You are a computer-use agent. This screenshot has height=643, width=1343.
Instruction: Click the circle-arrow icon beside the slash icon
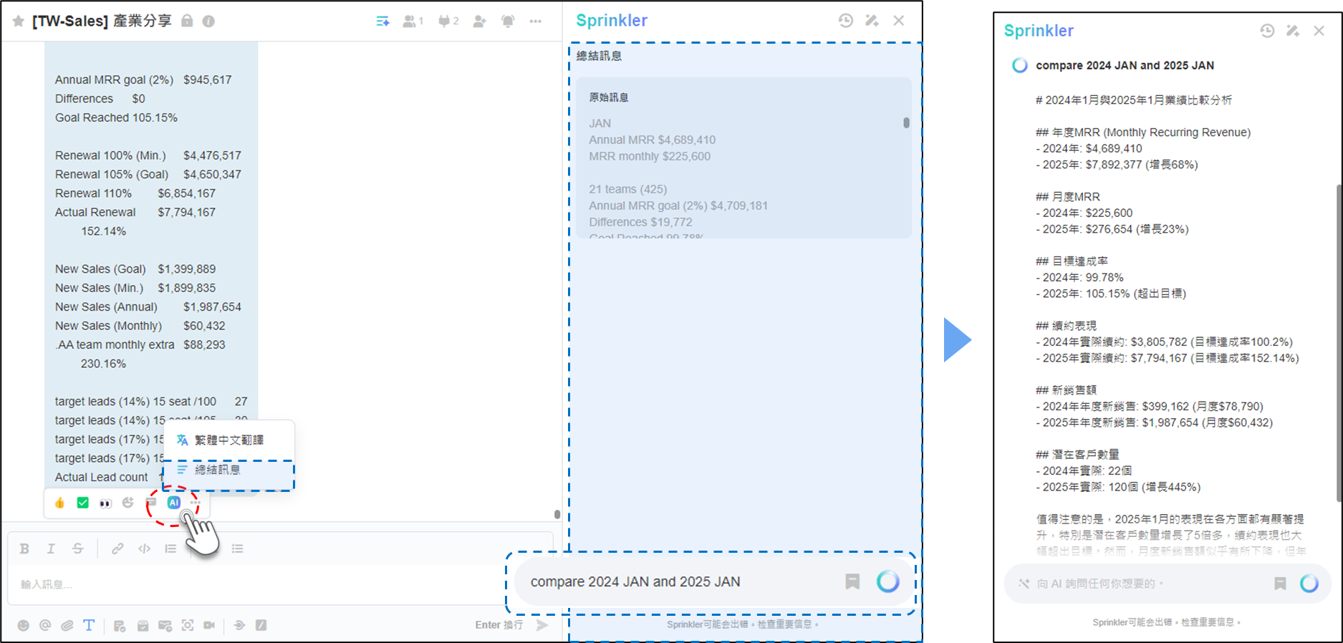(239, 625)
